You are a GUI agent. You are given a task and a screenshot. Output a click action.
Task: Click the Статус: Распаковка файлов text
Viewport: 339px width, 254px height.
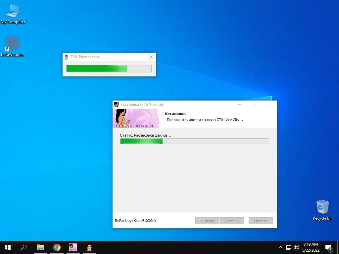(146, 135)
